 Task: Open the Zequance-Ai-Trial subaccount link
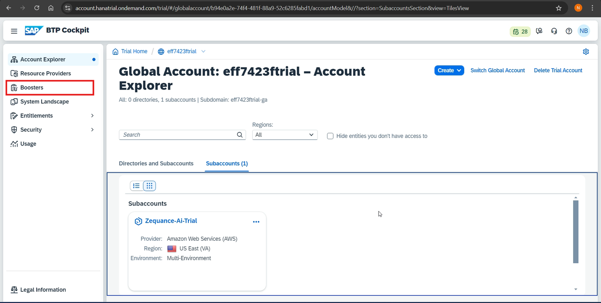(171, 221)
